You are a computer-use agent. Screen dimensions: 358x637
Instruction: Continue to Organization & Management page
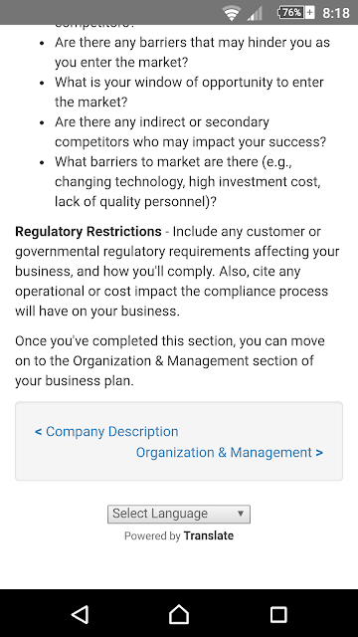click(x=230, y=453)
